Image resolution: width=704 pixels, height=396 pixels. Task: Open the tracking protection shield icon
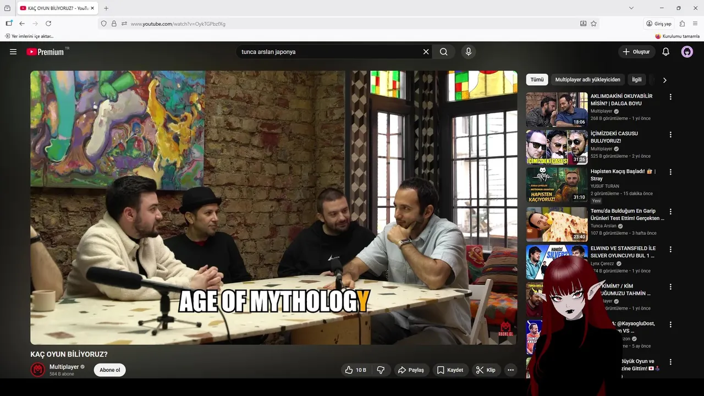(x=103, y=24)
